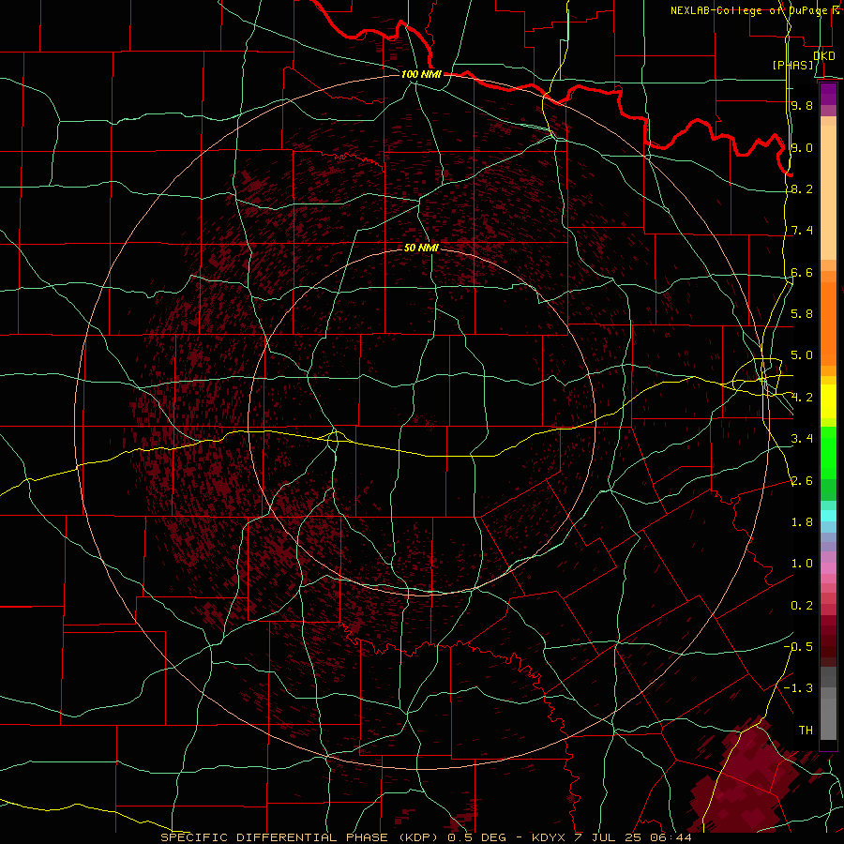Select the light peach color bar segment

(x=828, y=192)
